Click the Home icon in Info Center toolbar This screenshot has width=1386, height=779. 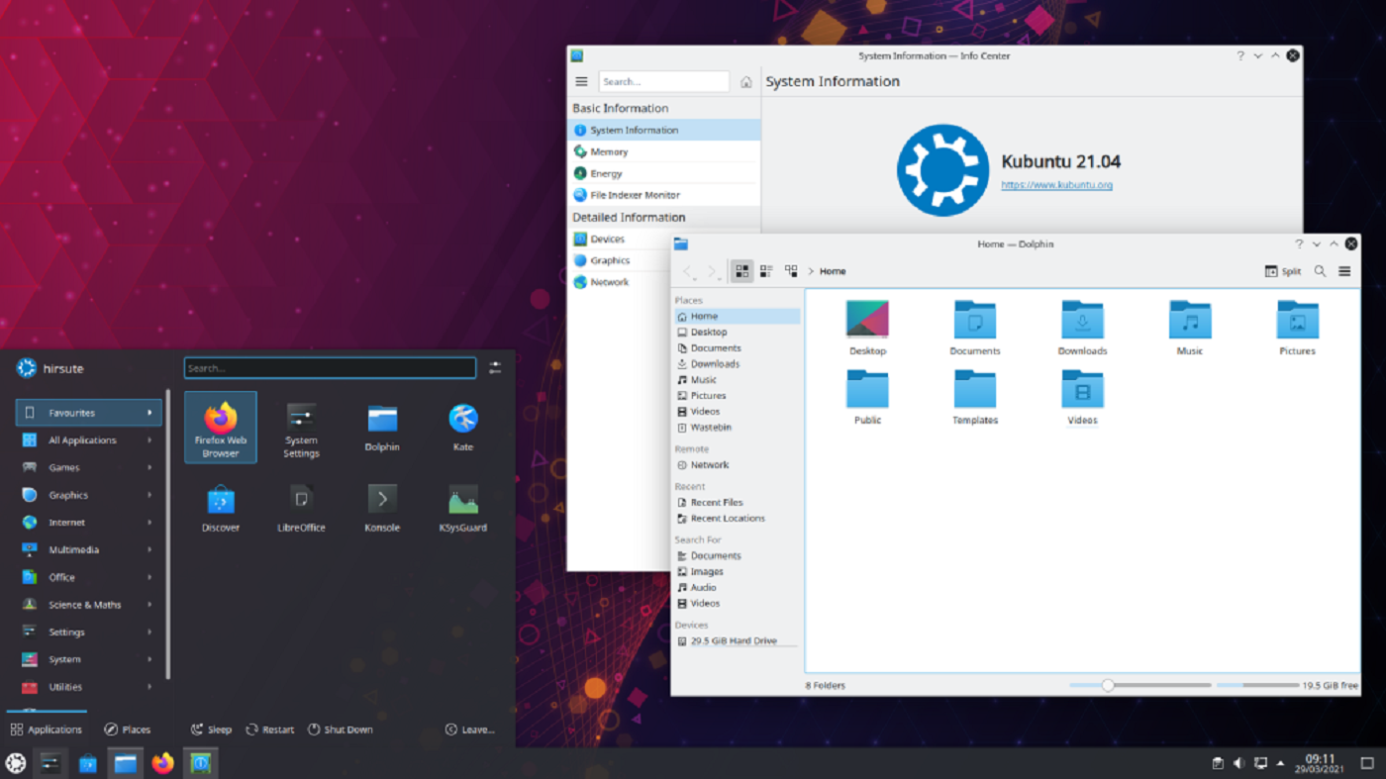(745, 84)
